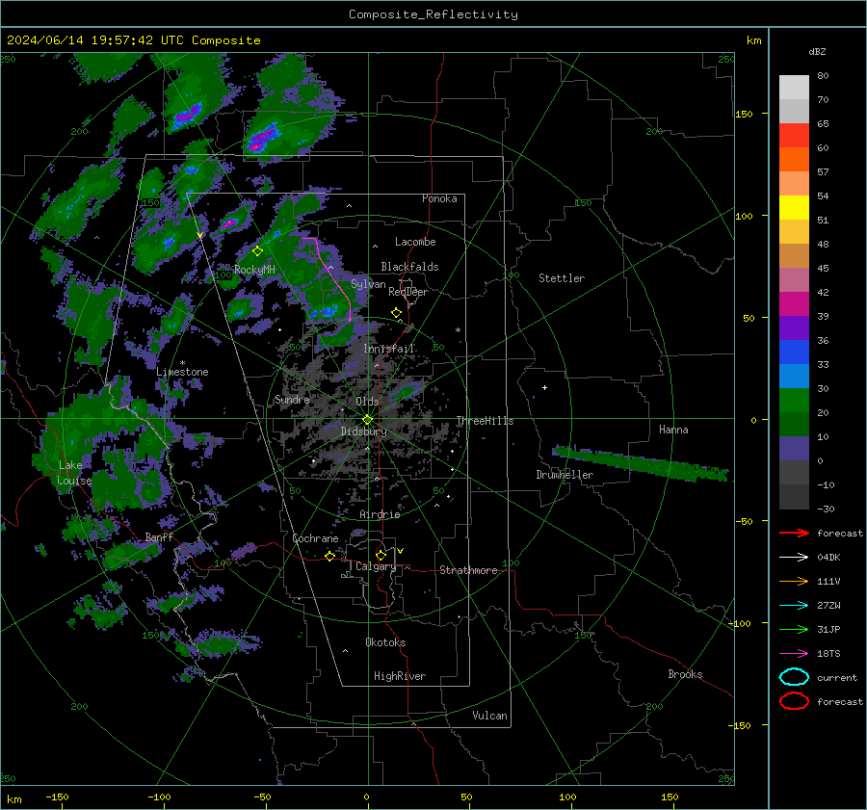Viewport: 867px width, 810px height.
Task: Click the orange 111V arrow legend icon
Action: pyautogui.click(x=794, y=581)
